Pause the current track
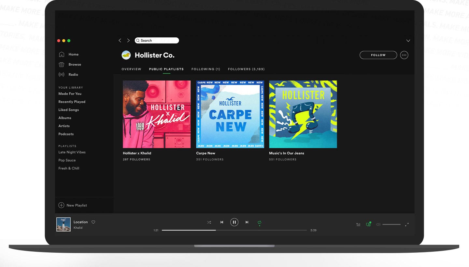 point(234,222)
